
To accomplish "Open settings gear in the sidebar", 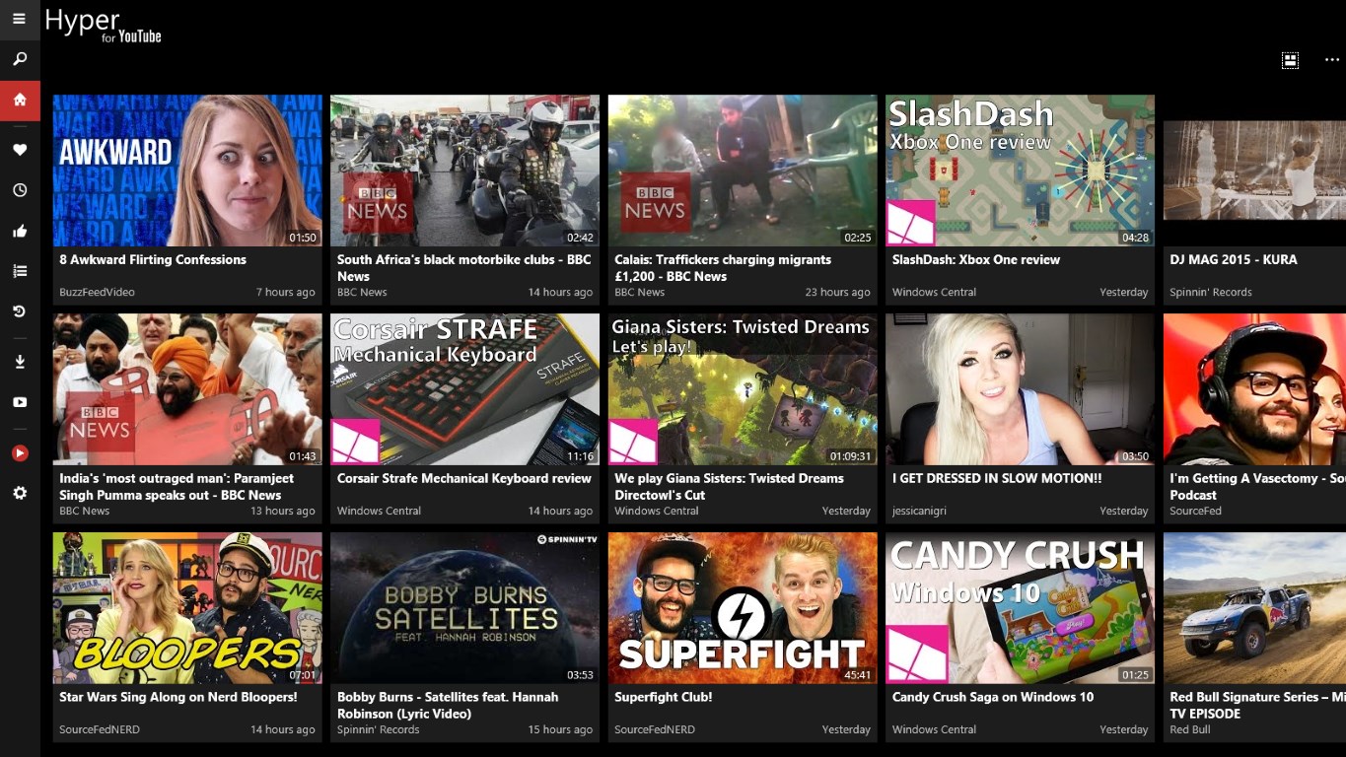I will tap(20, 493).
